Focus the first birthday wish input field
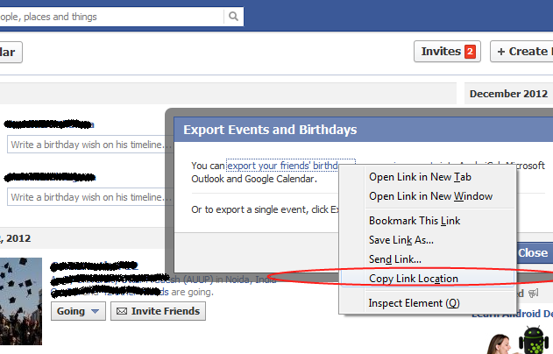Viewport: 553px width, 354px height. pyautogui.click(x=88, y=145)
